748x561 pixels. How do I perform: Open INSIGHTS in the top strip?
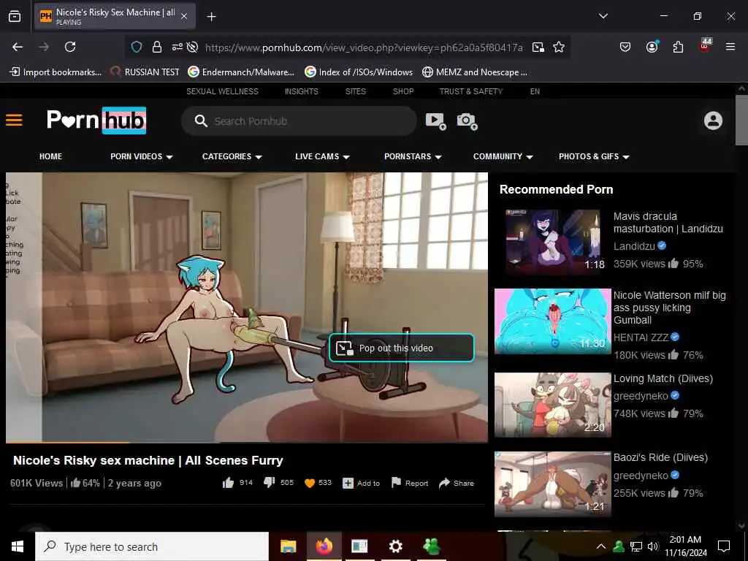coord(302,91)
